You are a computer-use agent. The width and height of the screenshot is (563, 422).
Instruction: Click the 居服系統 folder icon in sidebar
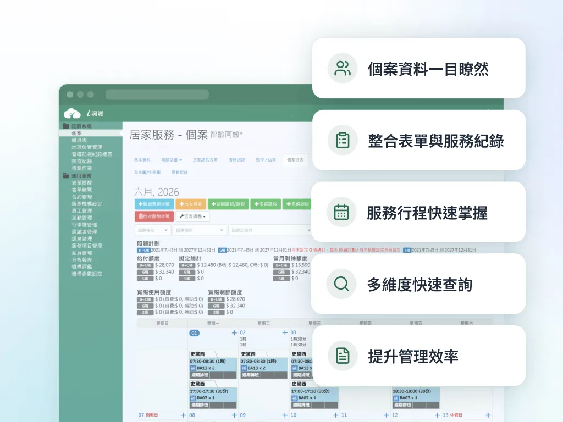[66, 126]
